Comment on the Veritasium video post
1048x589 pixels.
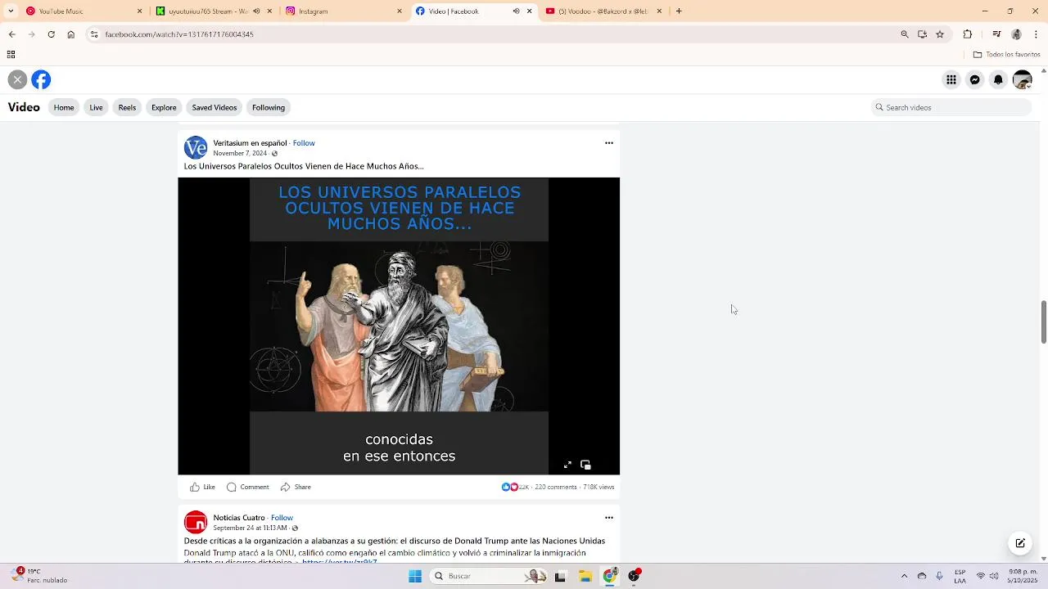point(247,487)
